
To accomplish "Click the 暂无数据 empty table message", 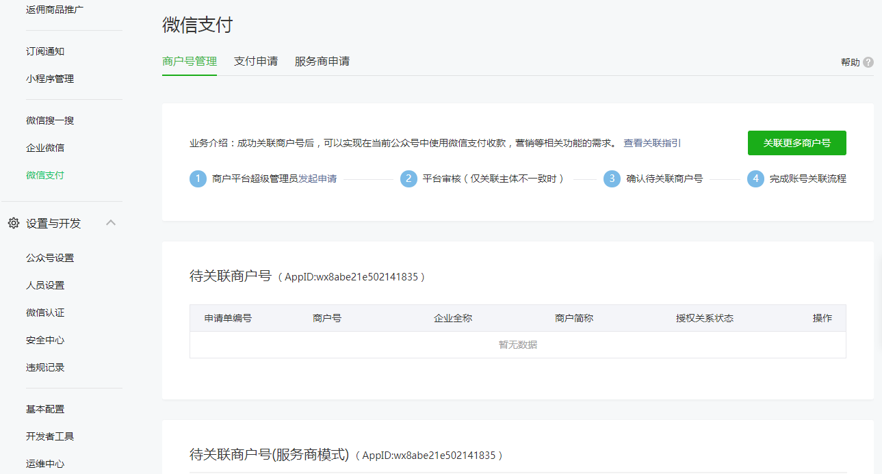I will [518, 345].
